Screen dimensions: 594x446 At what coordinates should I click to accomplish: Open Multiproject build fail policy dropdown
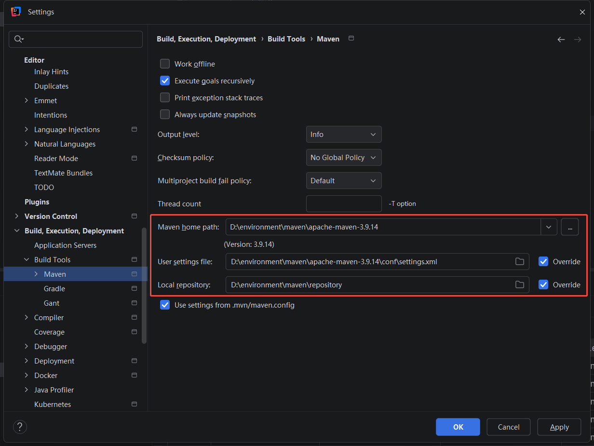click(344, 181)
